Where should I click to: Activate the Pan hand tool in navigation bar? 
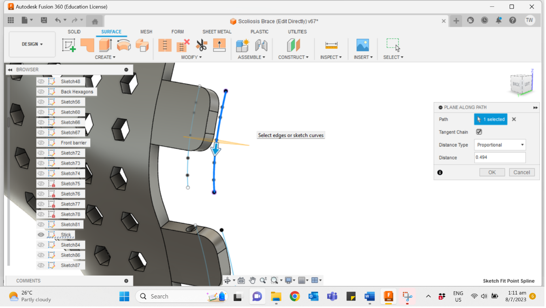pyautogui.click(x=252, y=280)
